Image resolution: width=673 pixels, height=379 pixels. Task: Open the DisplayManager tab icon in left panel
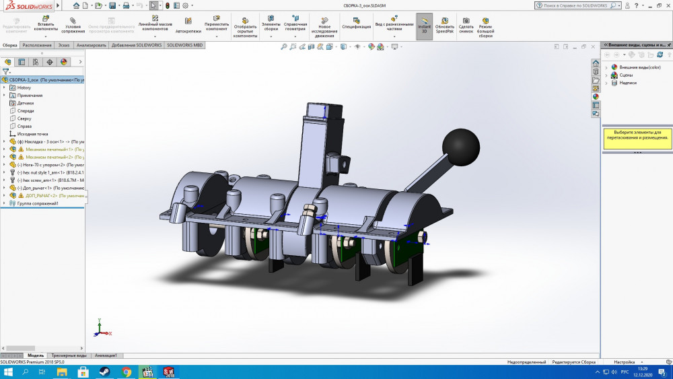click(x=64, y=62)
